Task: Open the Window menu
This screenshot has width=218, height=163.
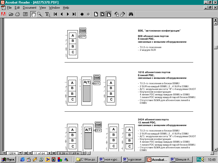Action: coord(54,8)
